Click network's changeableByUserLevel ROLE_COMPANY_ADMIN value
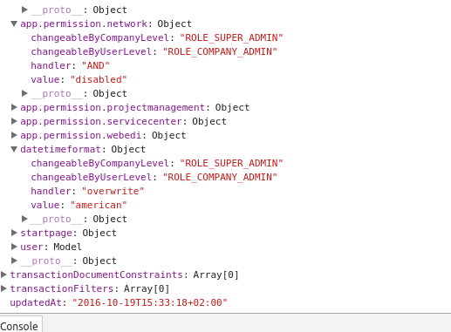The width and height of the screenshot is (451, 332). coord(220,51)
